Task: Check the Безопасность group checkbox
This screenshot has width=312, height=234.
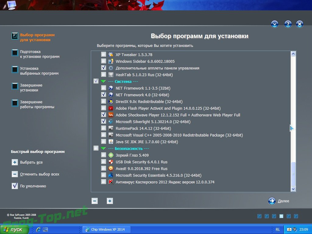Action: (x=96, y=148)
